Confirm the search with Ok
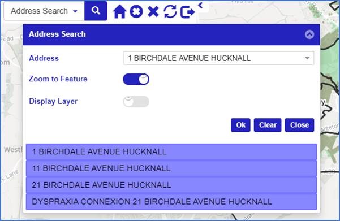The width and height of the screenshot is (340, 221). [x=240, y=125]
